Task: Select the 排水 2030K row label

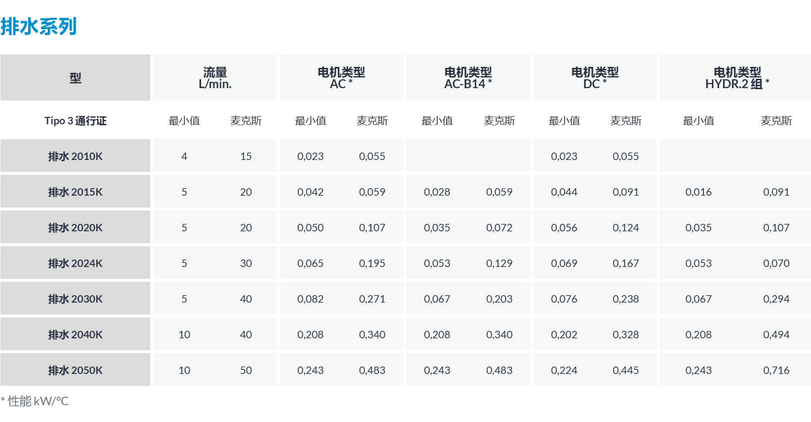Action: (x=75, y=299)
